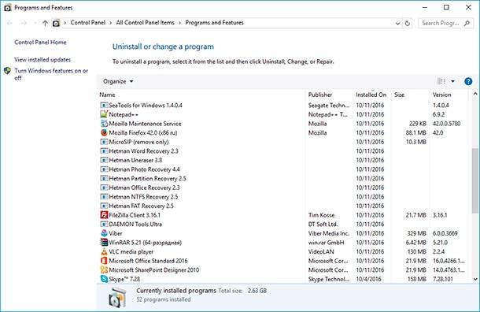Sort the list by Installed On column

coord(371,95)
